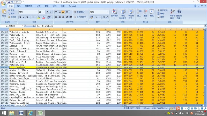The height and width of the screenshot is (116, 207).
Task: Open the Data (数据) ribbon tab
Action: [46, 6]
